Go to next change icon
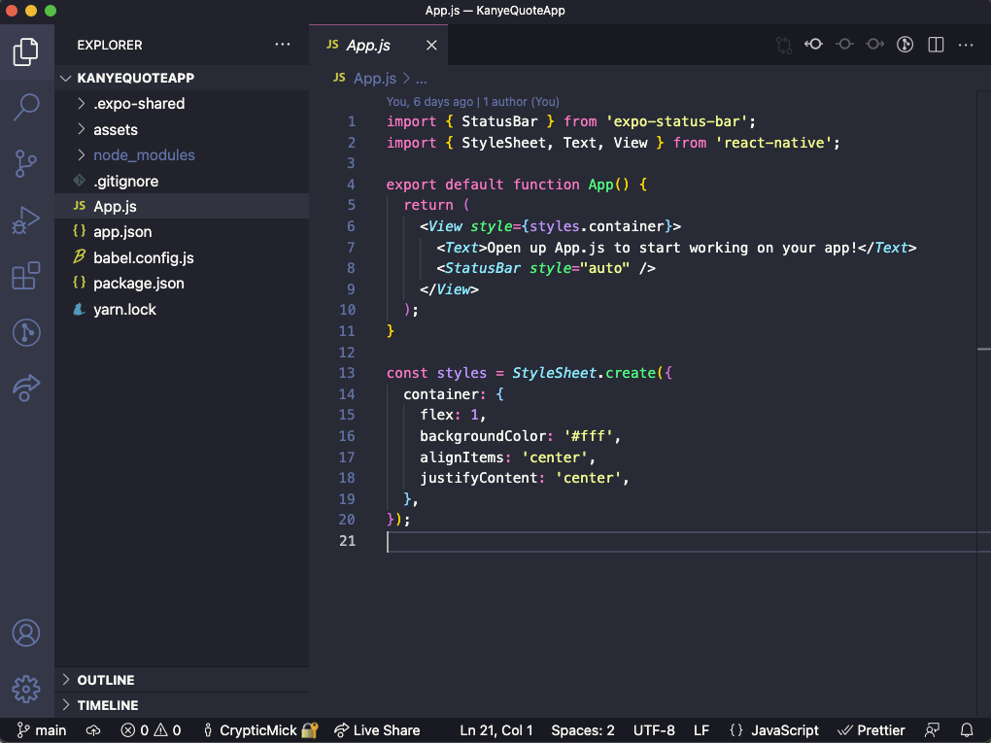Screen dimensions: 991x743 click(x=874, y=45)
